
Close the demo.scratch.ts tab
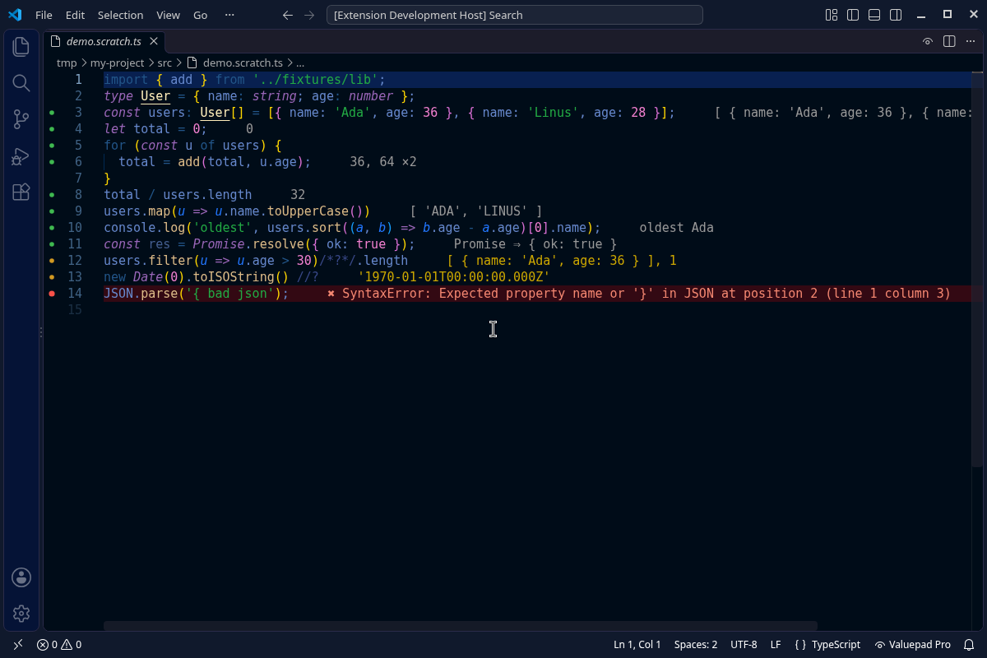[x=154, y=41]
